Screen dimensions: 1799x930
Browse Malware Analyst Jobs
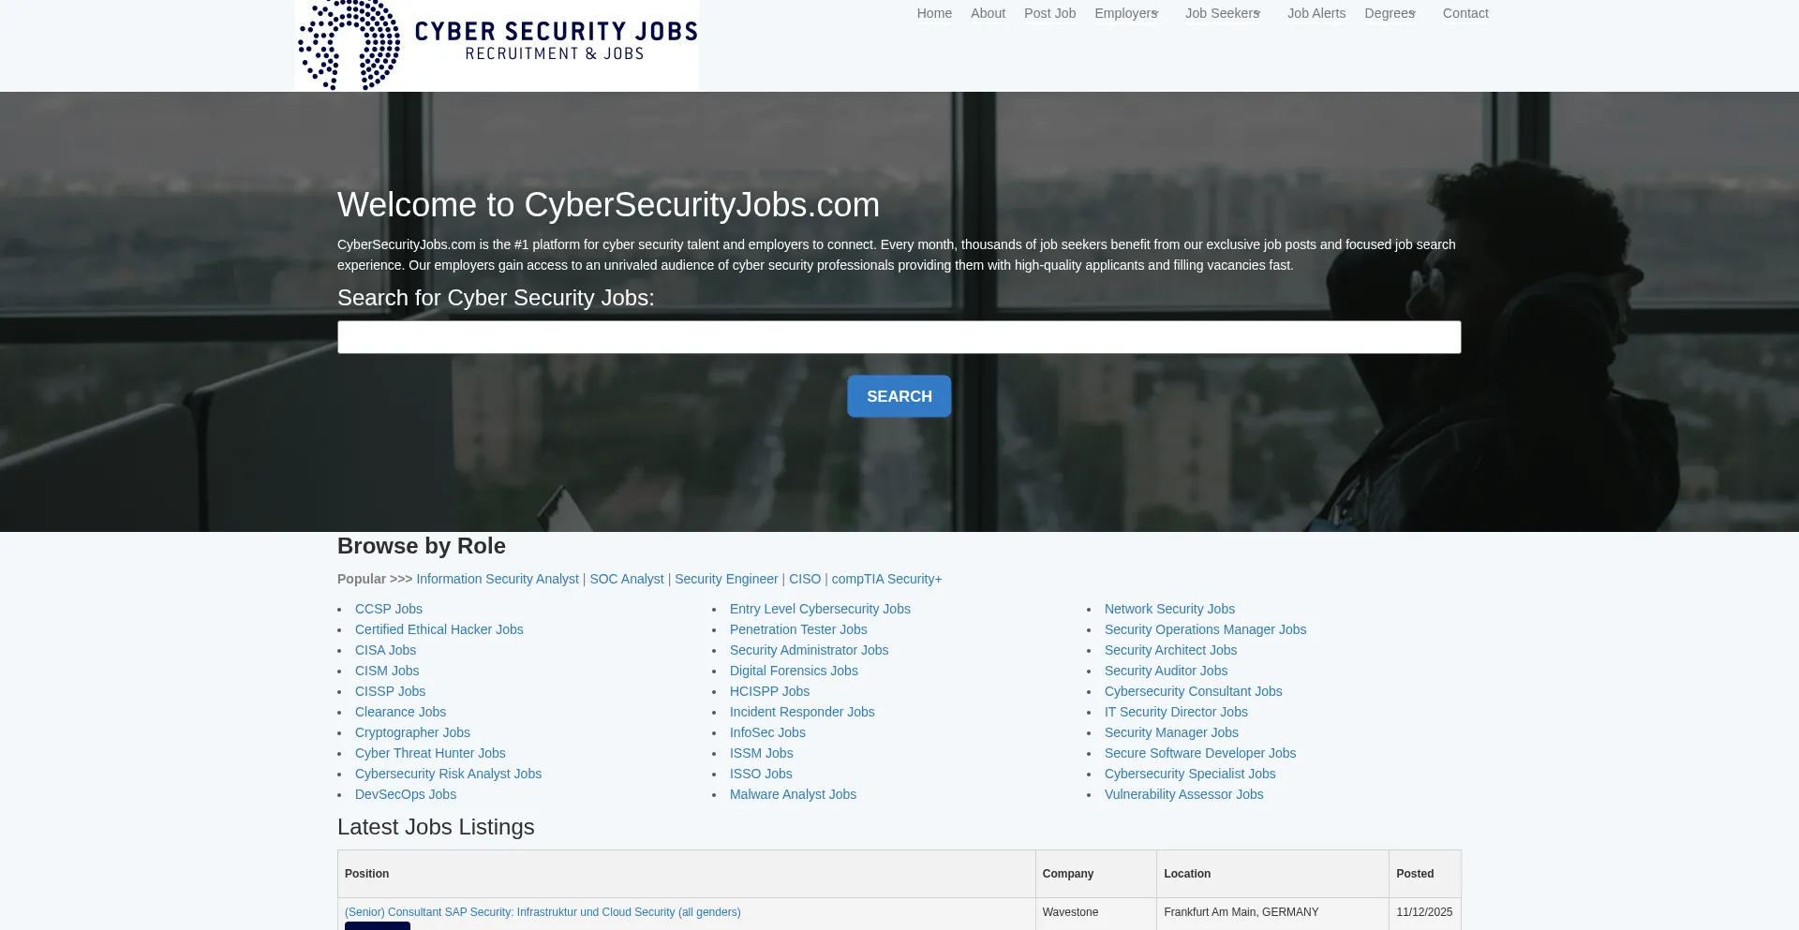(x=793, y=794)
